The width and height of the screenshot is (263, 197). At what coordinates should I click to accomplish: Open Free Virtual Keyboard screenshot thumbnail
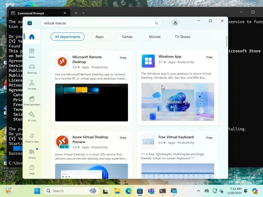point(178,171)
